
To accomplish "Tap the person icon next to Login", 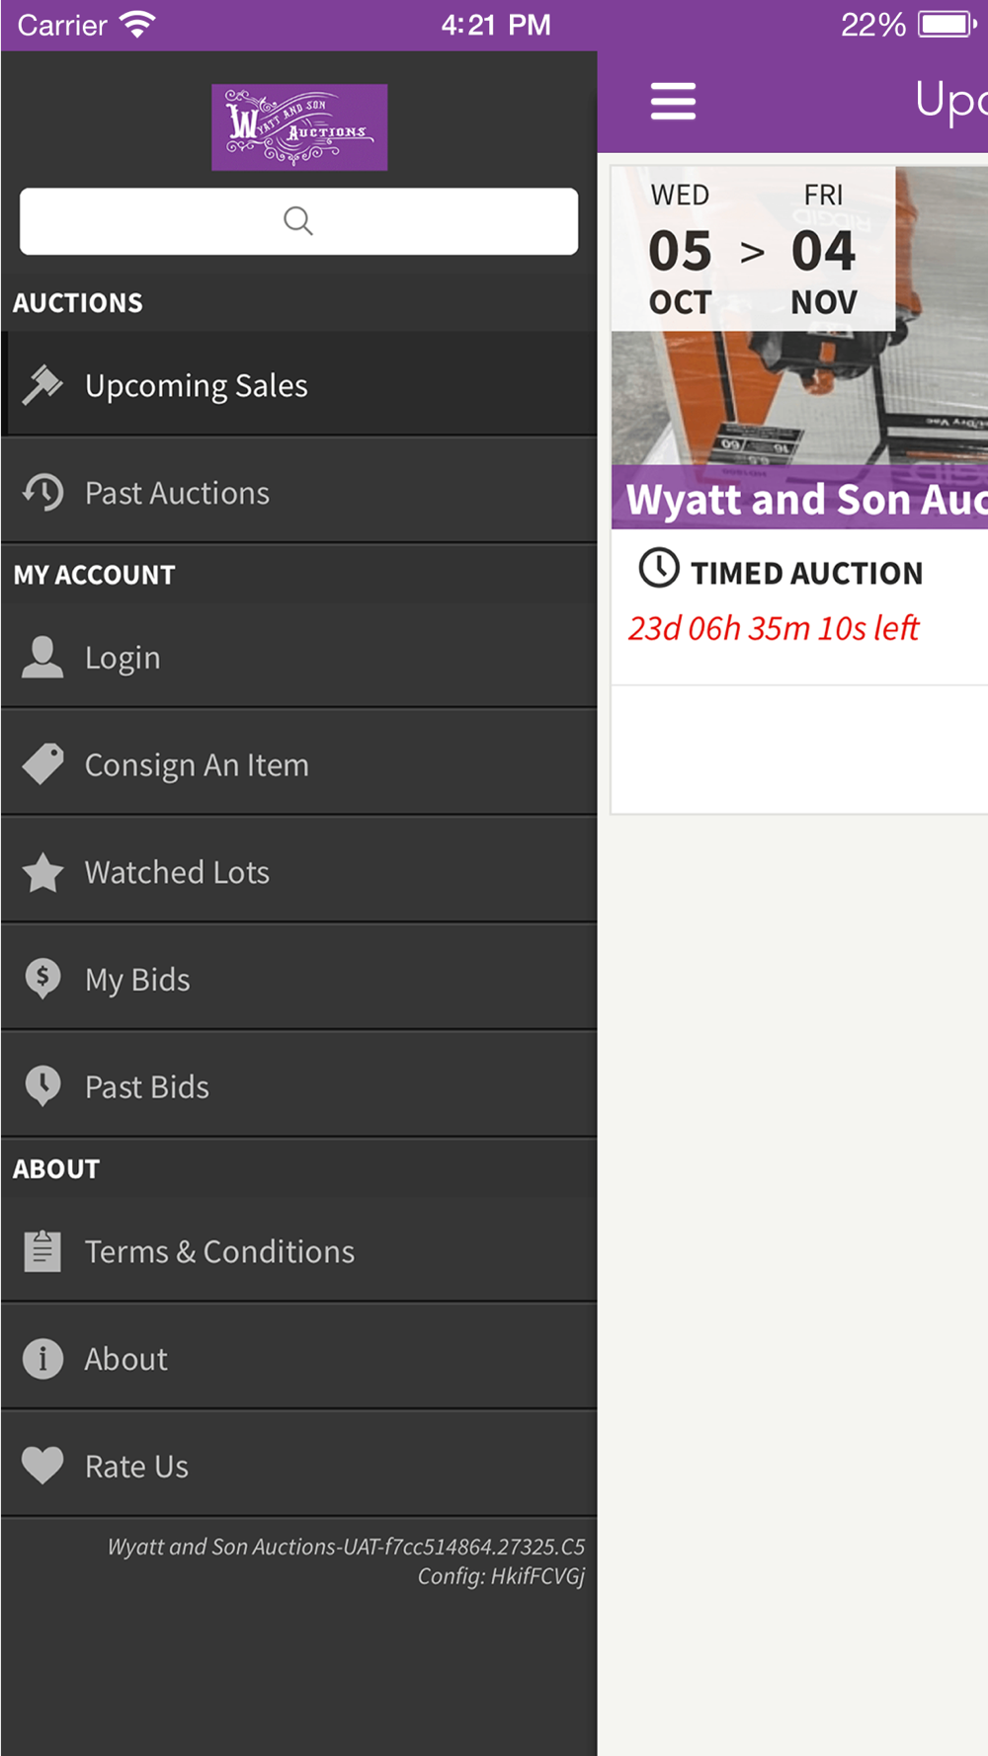I will (42, 658).
